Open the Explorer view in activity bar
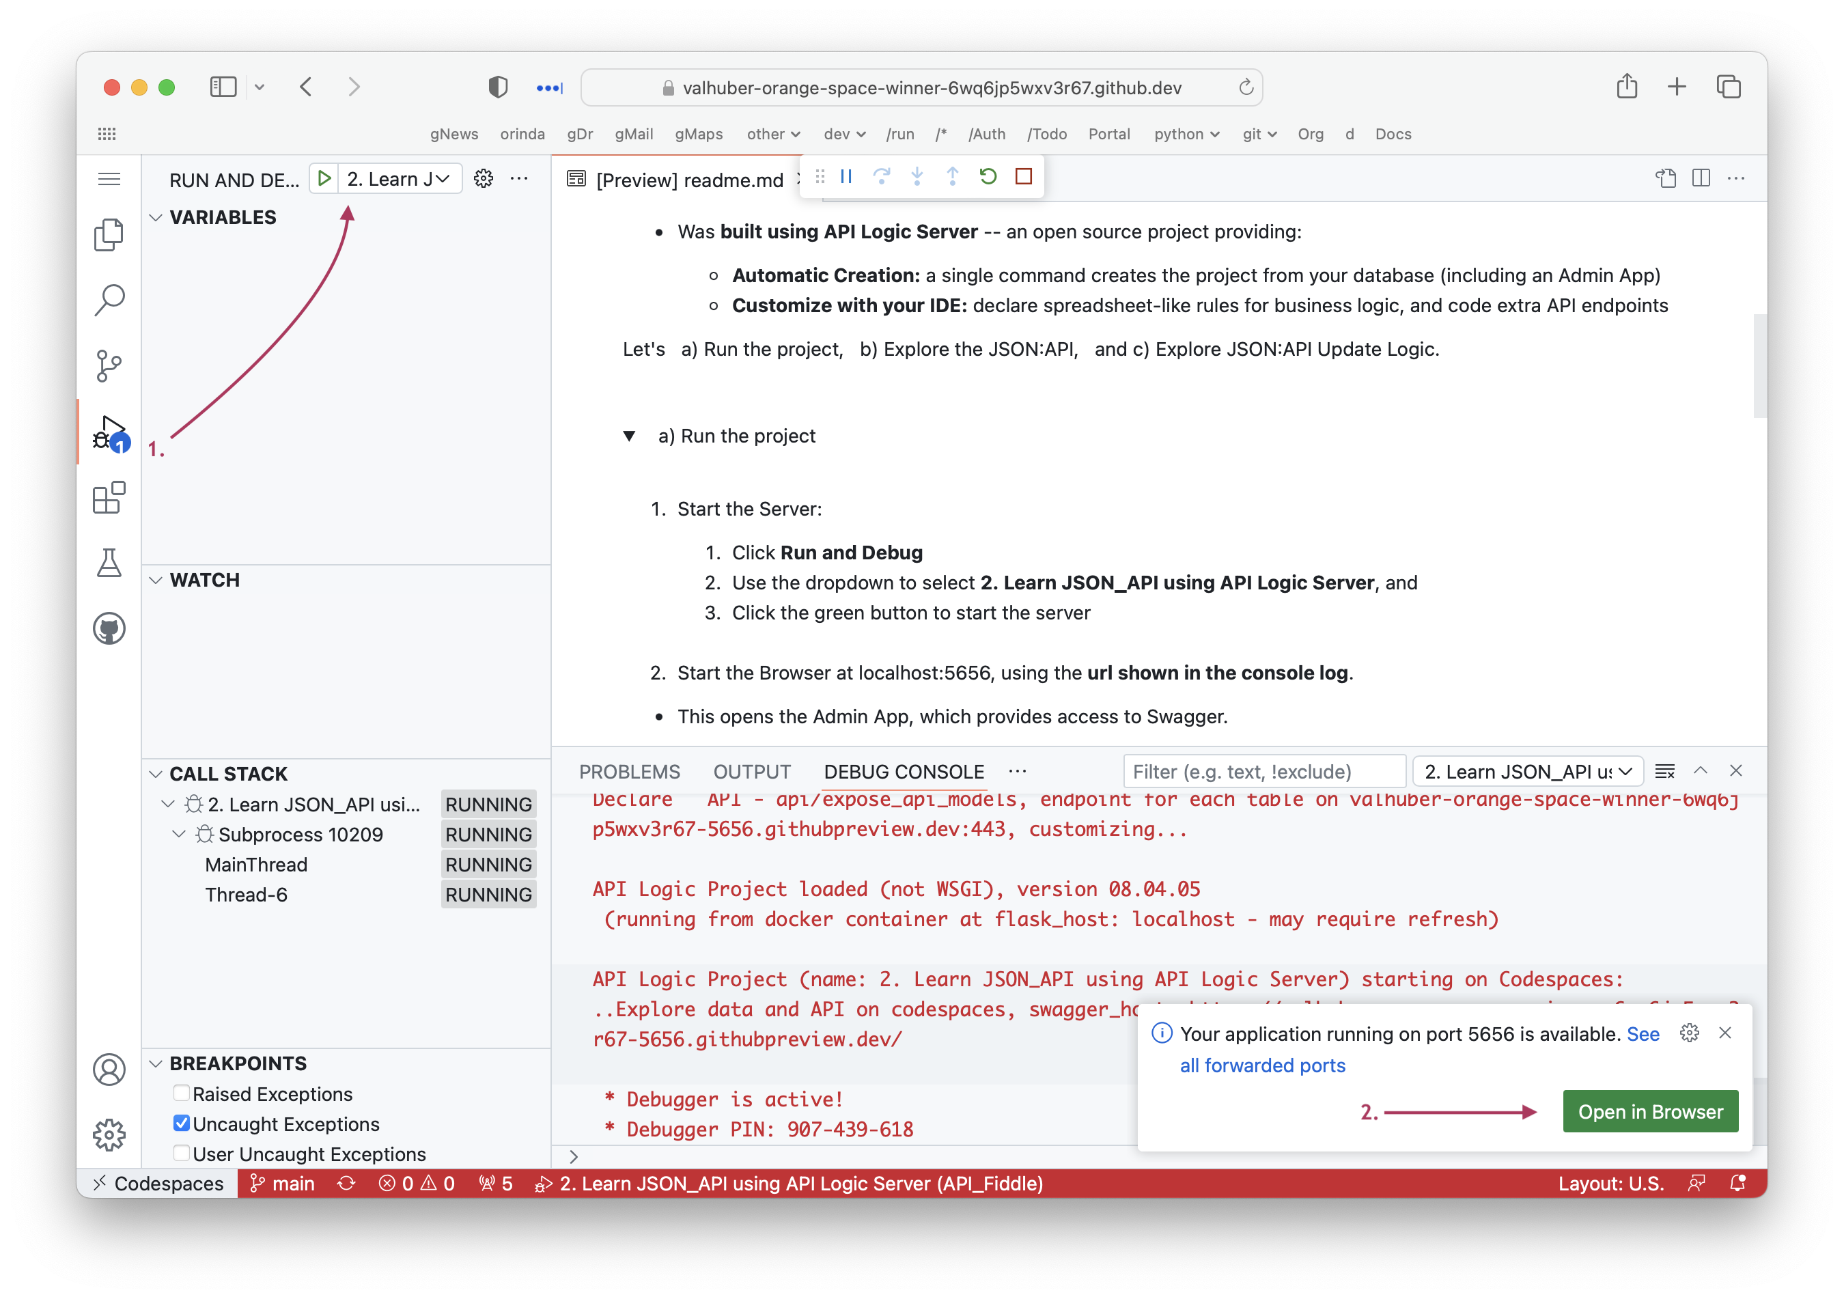 (109, 234)
